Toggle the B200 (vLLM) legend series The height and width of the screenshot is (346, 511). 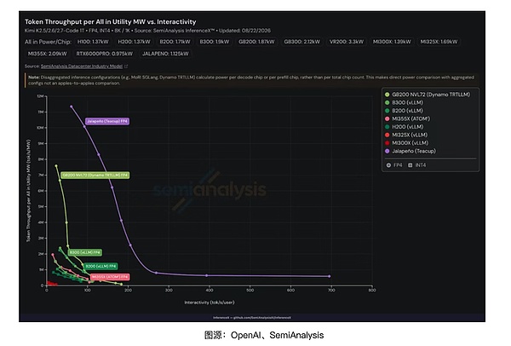[x=404, y=111]
